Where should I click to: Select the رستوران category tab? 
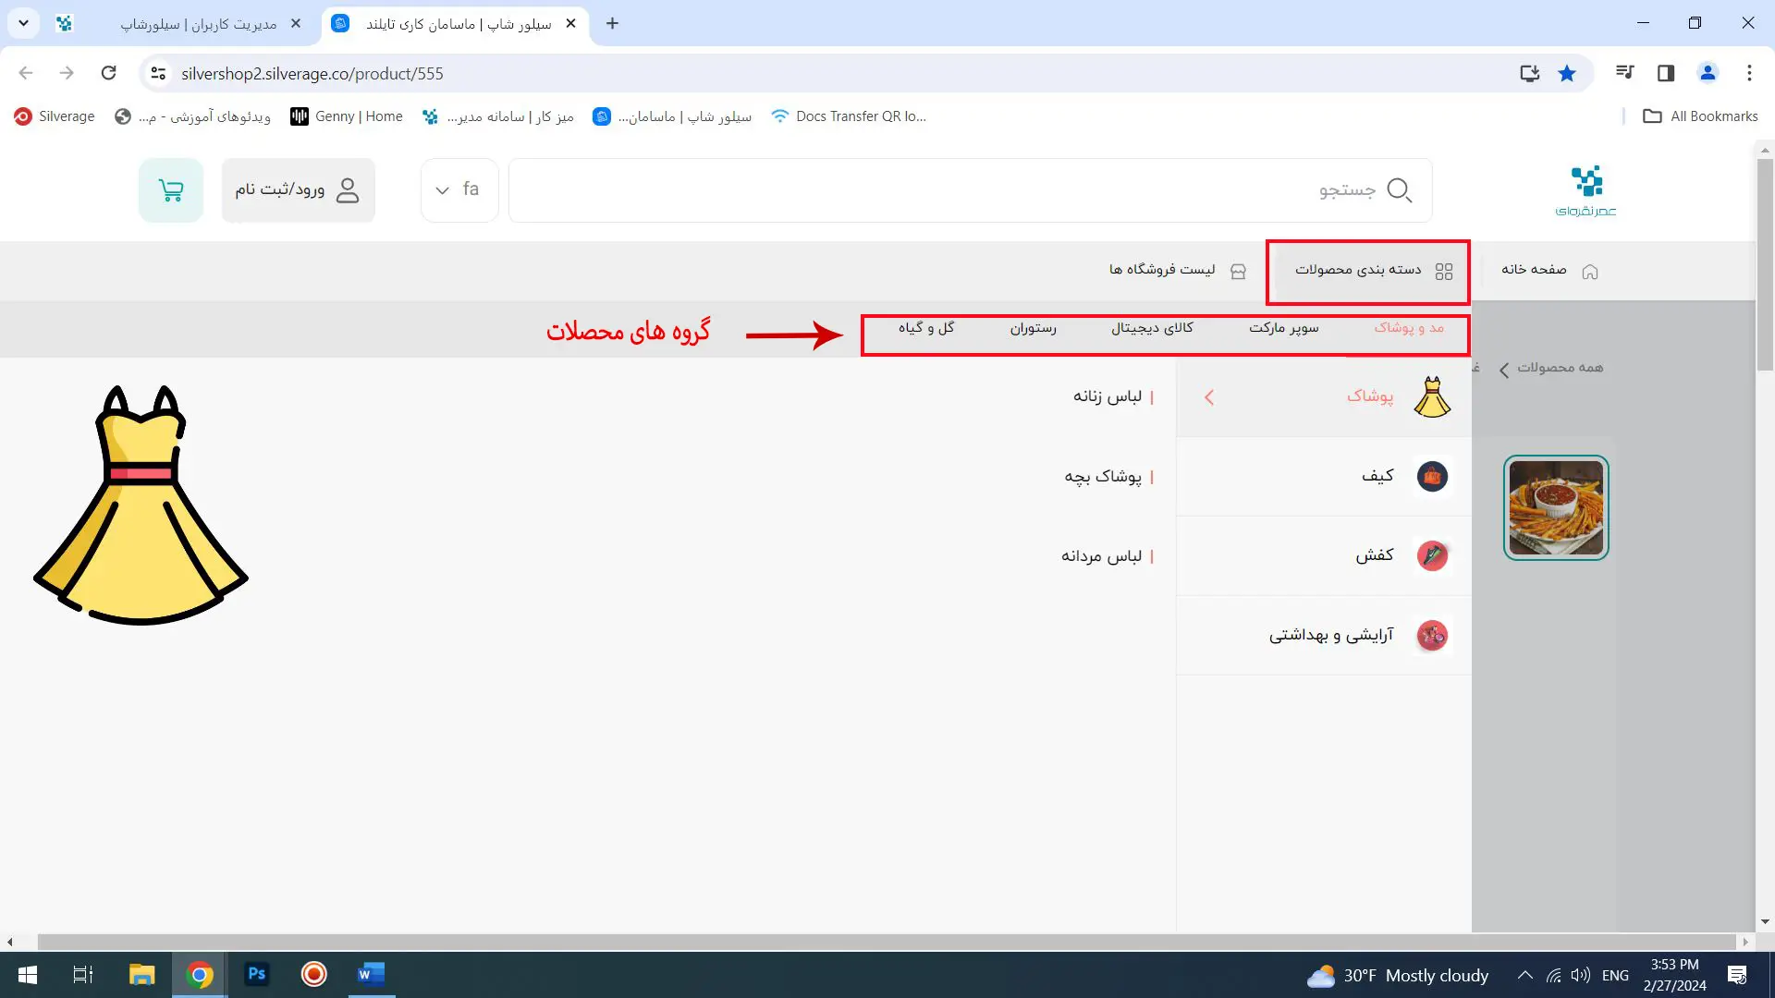[1033, 328]
